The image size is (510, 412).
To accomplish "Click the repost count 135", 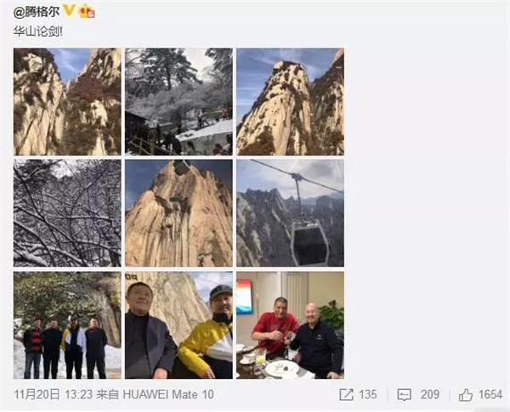I will (x=368, y=395).
